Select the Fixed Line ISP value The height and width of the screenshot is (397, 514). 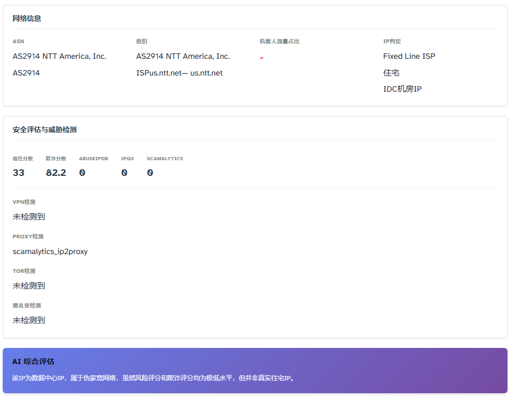409,56
